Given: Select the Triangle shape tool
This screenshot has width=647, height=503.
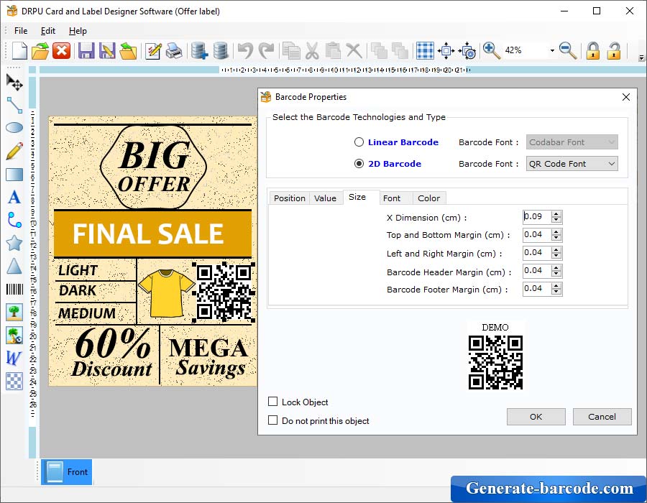Looking at the screenshot, I should 14,266.
